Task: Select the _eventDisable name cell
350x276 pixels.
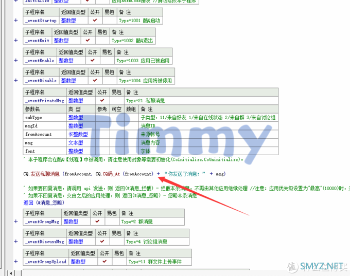Action: 41,81
